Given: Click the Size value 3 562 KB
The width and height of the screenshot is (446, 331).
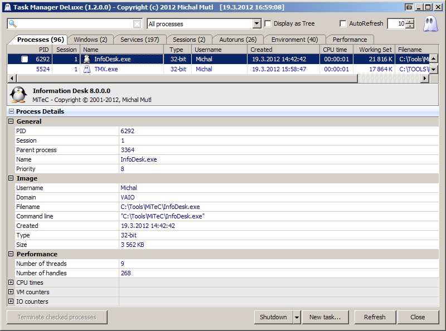Looking at the screenshot, I should [x=132, y=245].
